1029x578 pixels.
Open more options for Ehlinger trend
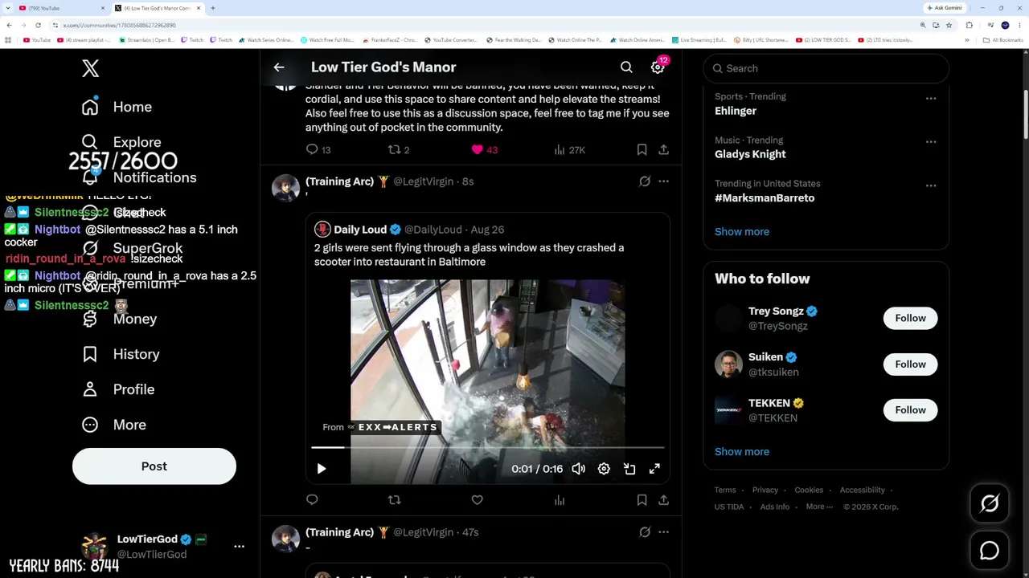[931, 99]
